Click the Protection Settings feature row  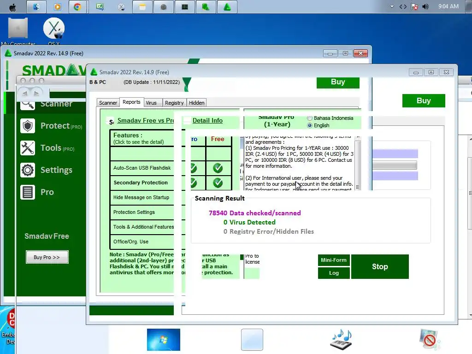coord(142,212)
